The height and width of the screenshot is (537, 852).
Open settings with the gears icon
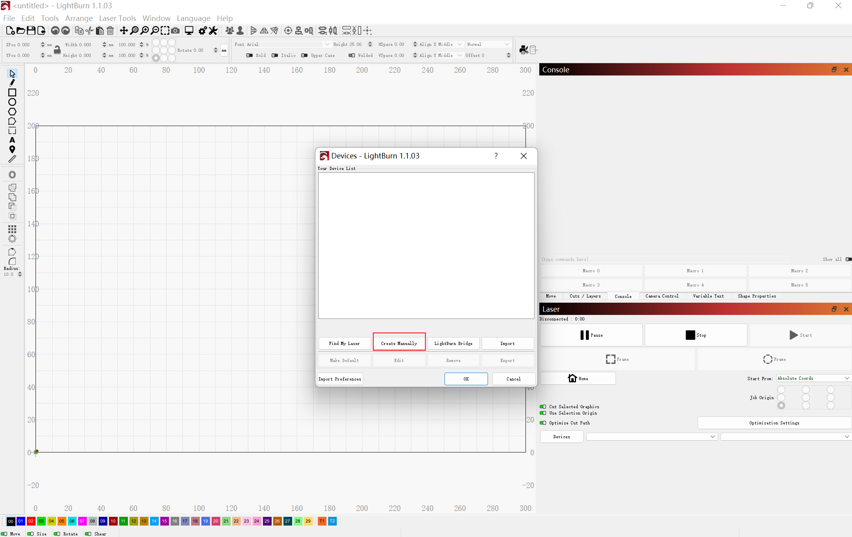click(x=203, y=30)
